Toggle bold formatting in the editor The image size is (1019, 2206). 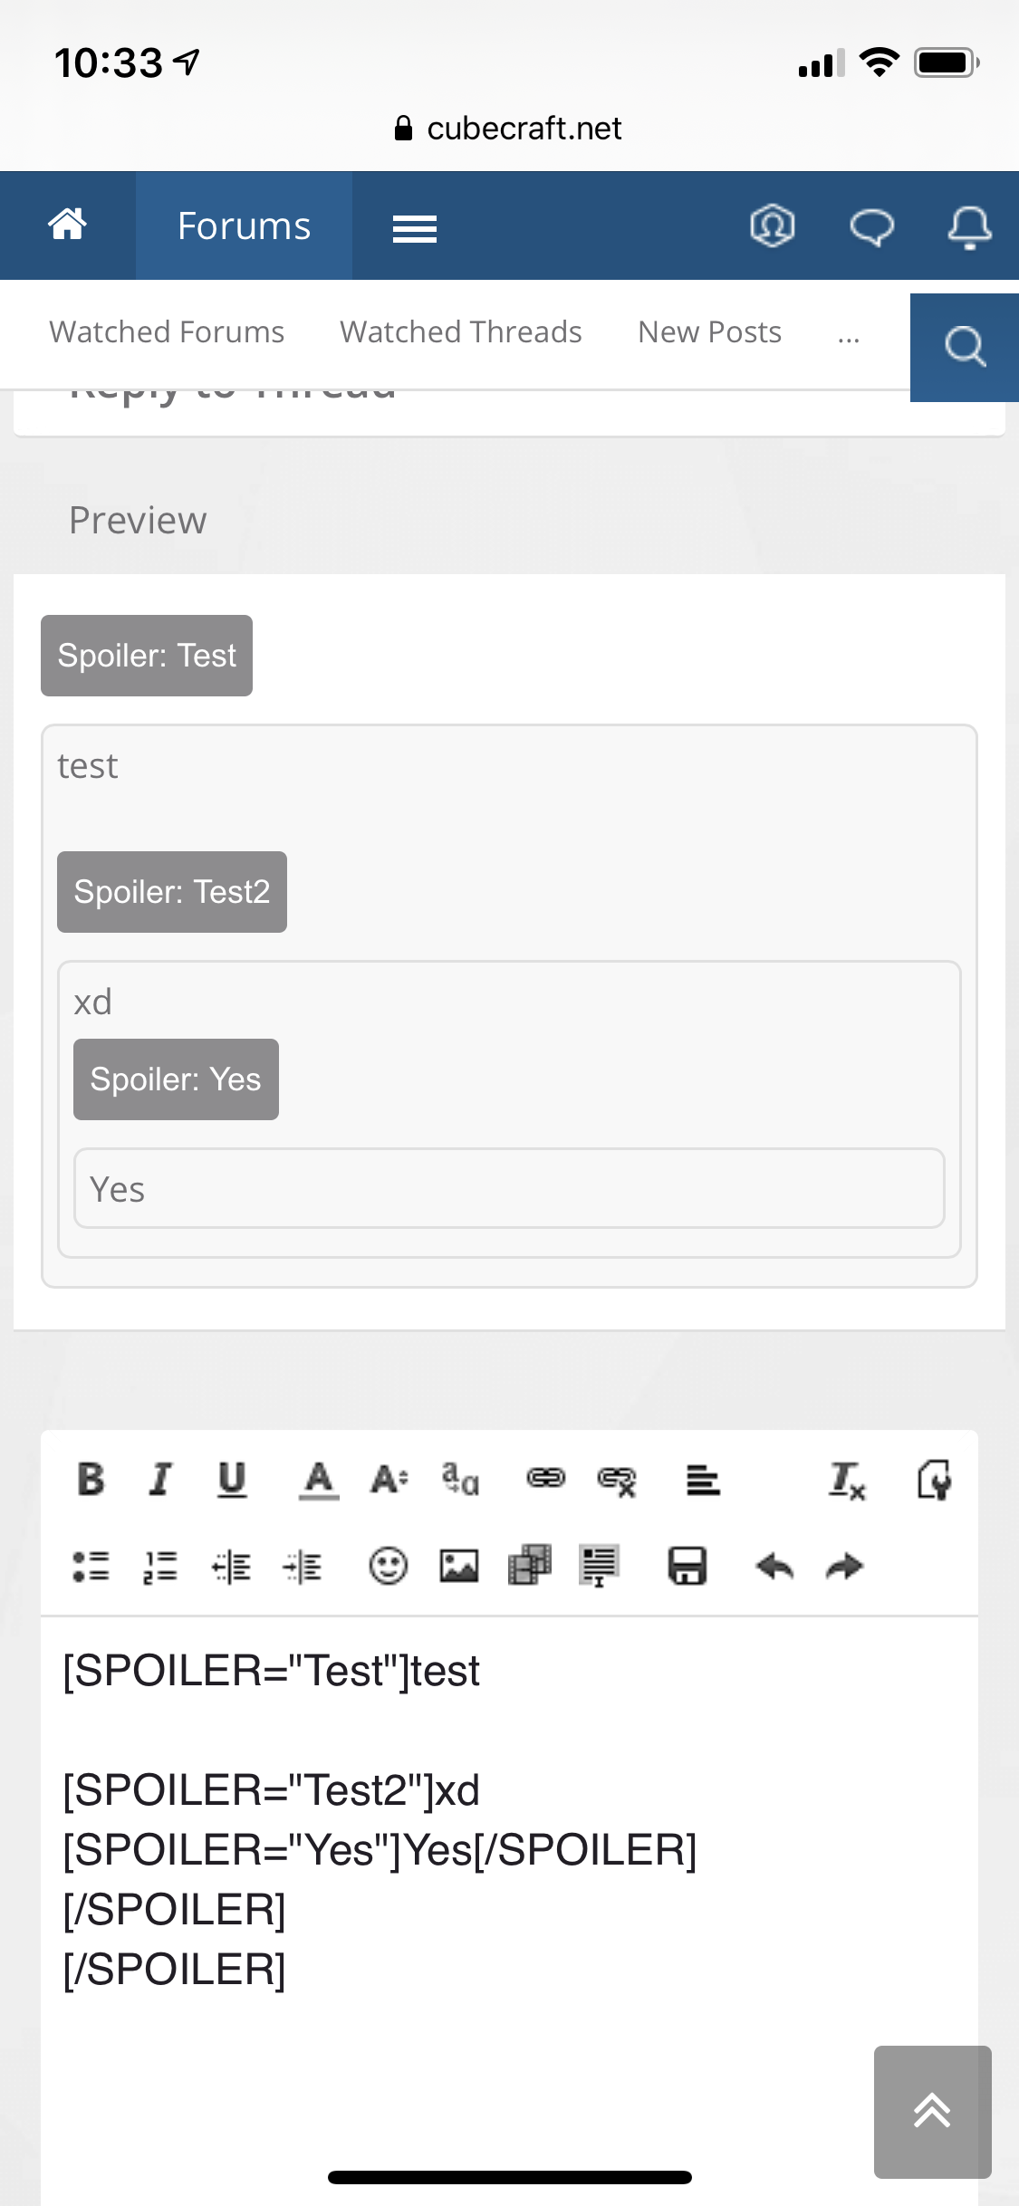click(91, 1480)
